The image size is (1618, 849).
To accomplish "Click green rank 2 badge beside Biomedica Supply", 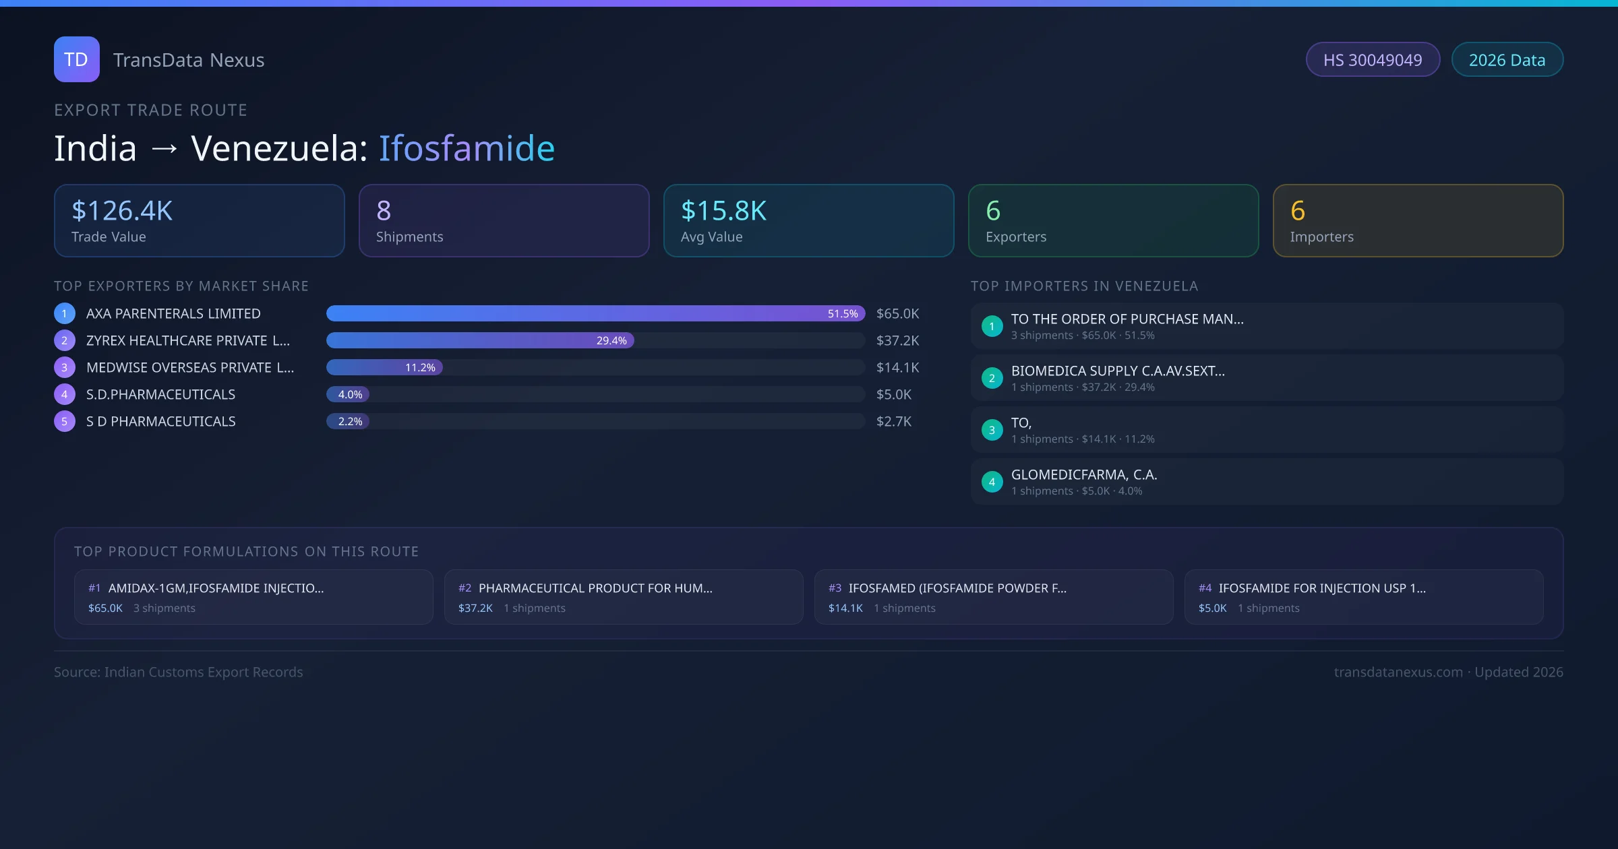I will (992, 378).
